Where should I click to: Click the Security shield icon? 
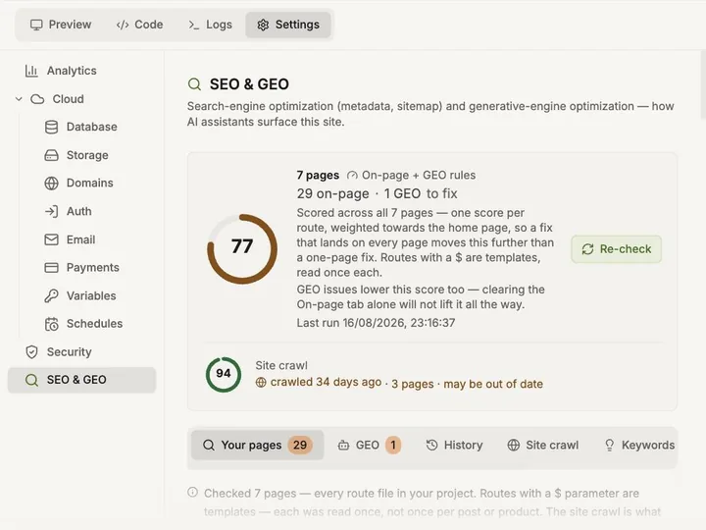click(31, 352)
